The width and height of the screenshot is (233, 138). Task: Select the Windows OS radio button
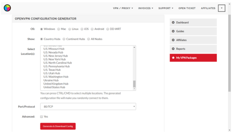pos(42,29)
